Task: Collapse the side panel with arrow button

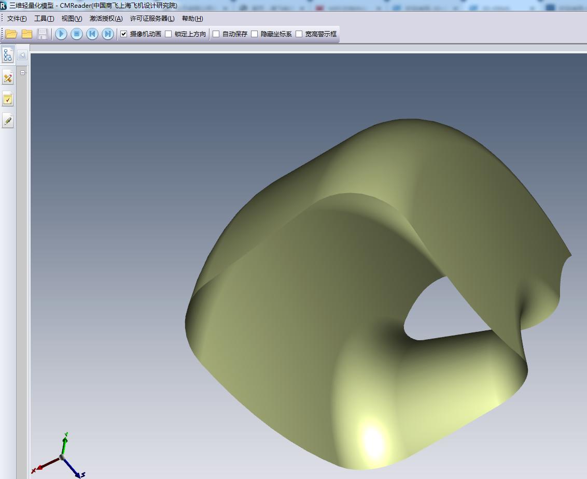Action: click(22, 55)
